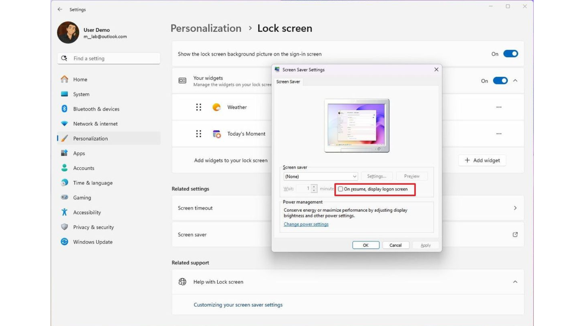Viewport: 580px width, 326px height.
Task: Open Screen saver settings via external link icon
Action: 515,235
